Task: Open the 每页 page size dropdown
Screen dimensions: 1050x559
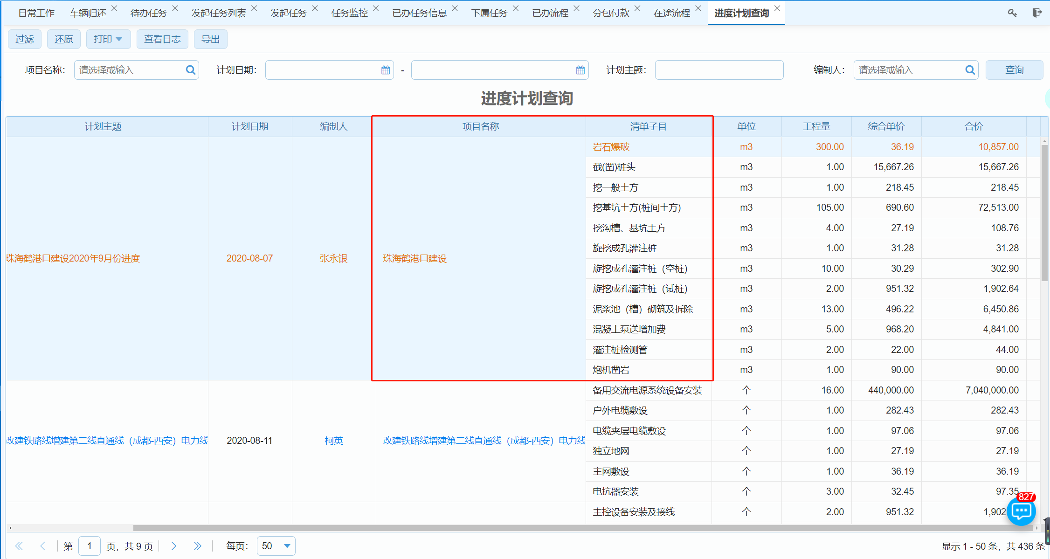Action: pyautogui.click(x=287, y=546)
